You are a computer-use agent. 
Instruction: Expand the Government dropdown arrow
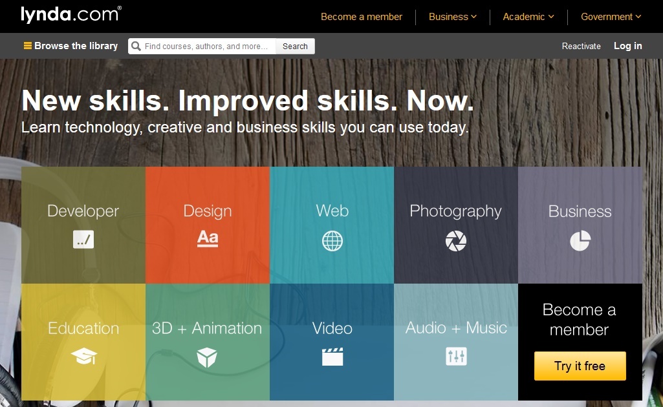(638, 16)
